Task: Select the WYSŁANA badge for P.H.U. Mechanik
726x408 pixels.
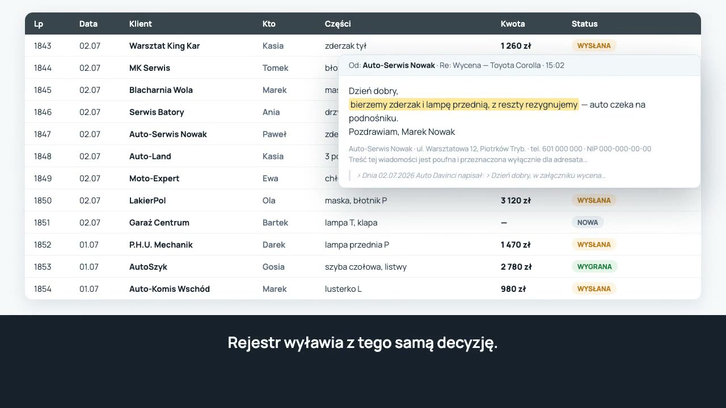Action: click(x=594, y=245)
